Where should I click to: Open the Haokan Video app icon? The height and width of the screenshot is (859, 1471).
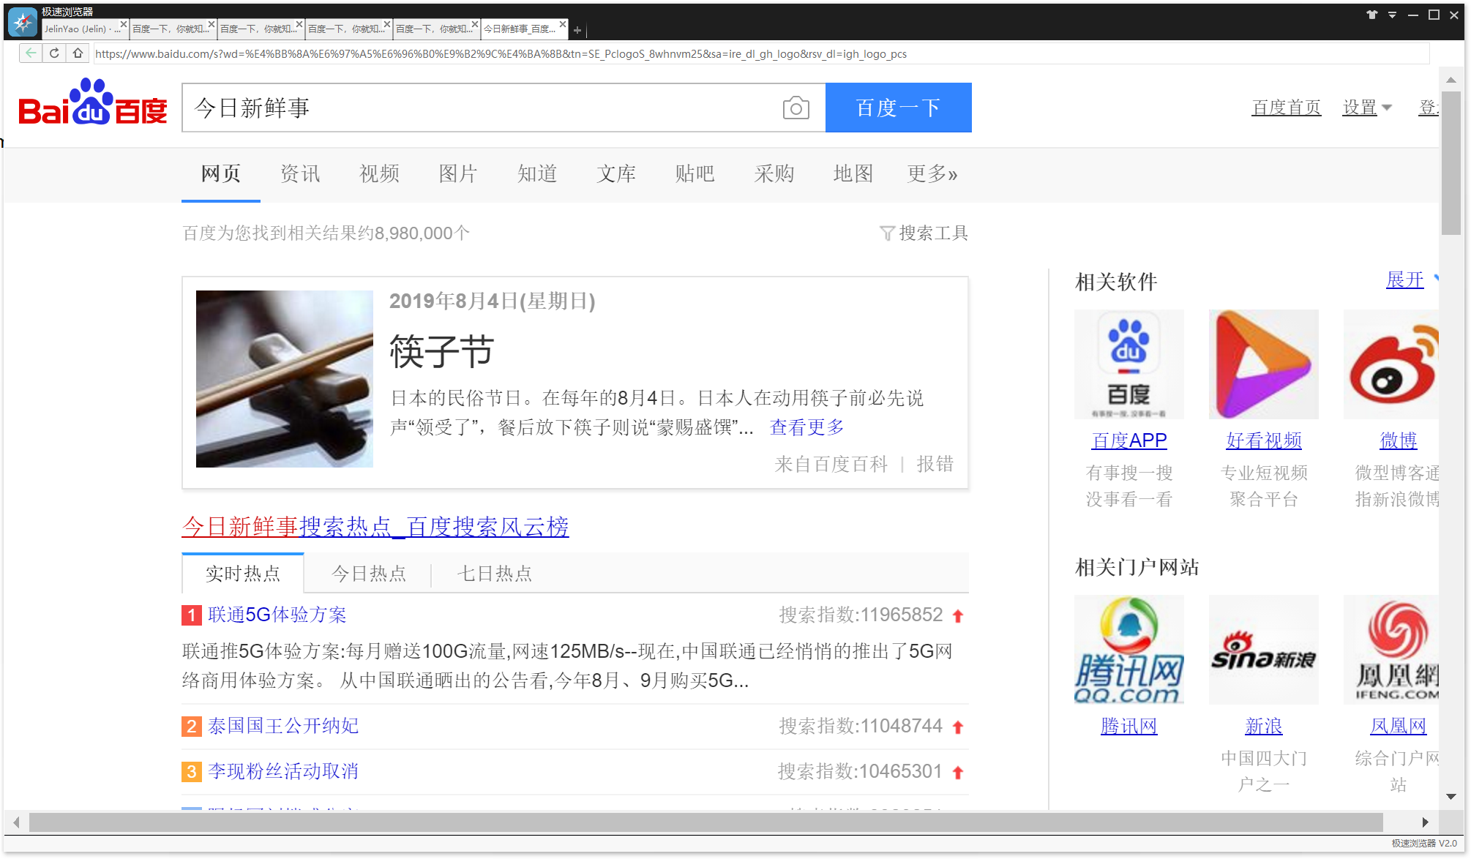(x=1263, y=364)
